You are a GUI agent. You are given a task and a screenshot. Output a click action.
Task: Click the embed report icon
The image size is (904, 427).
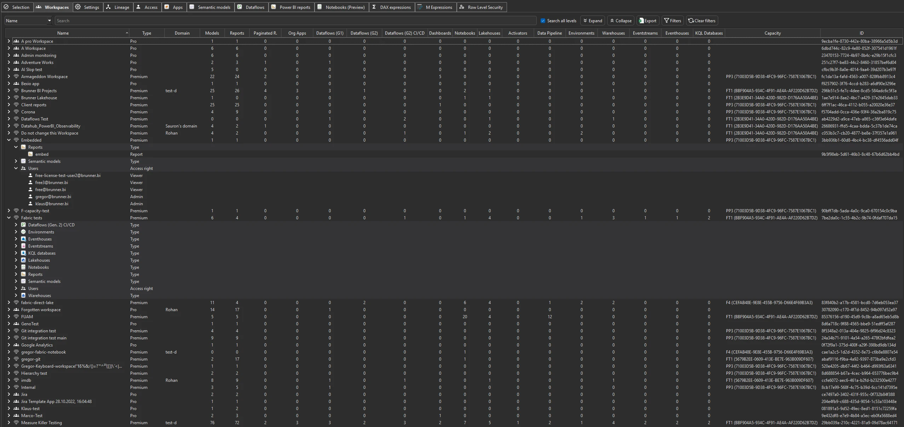click(x=30, y=154)
